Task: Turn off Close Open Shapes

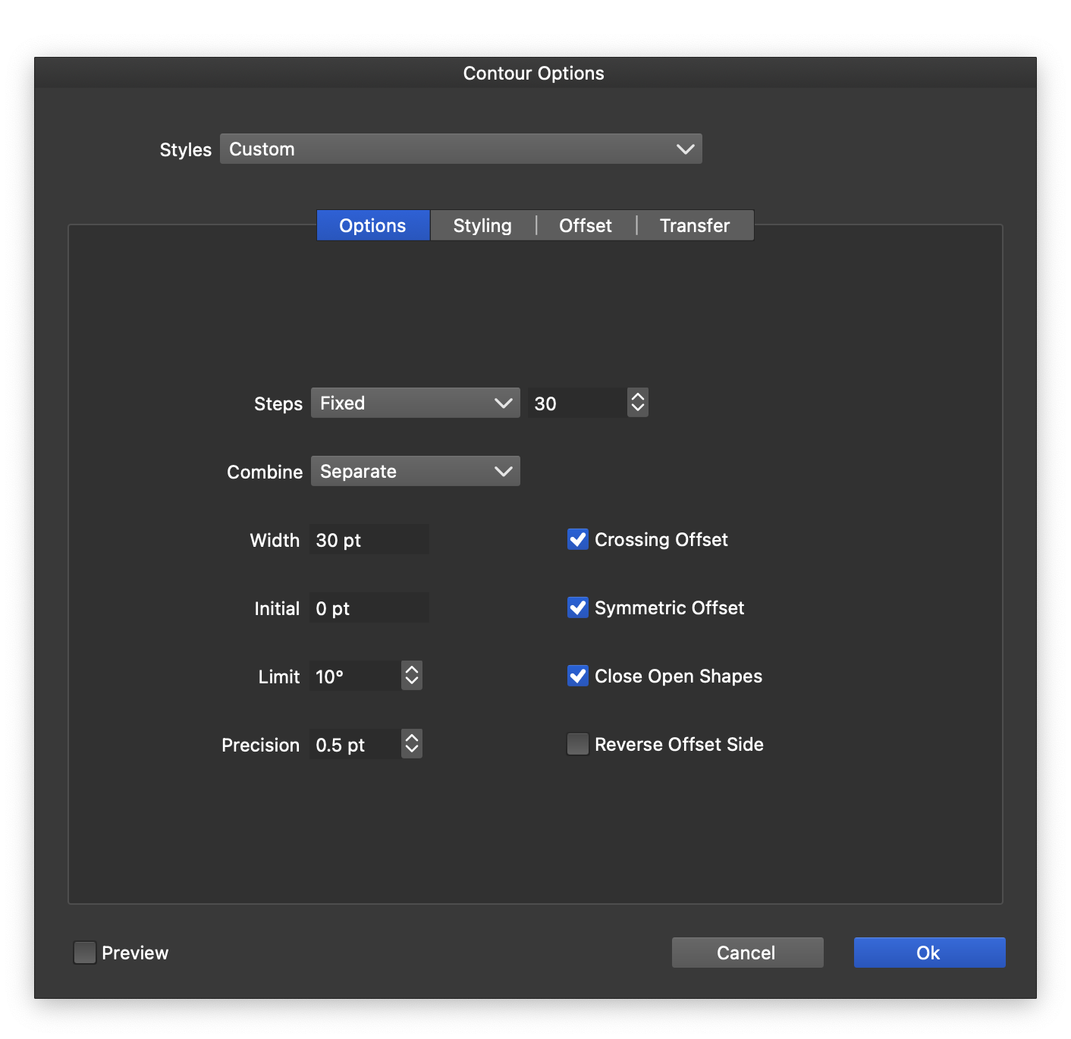Action: click(x=578, y=676)
